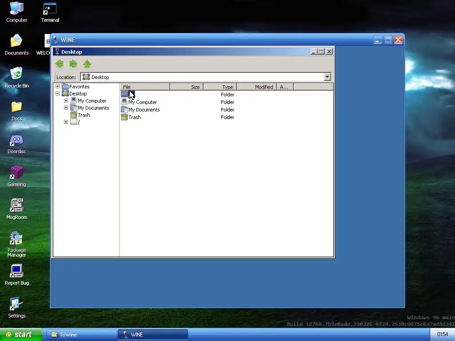
Task: Click the wine glass icon in WINE title bar
Action: pos(55,40)
